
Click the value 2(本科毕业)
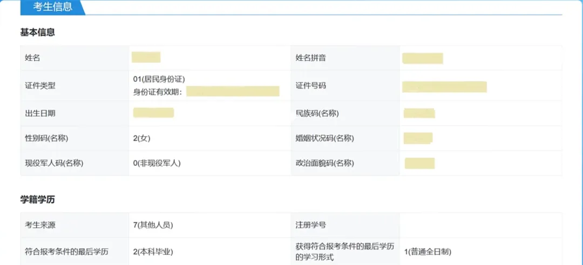[153, 252]
